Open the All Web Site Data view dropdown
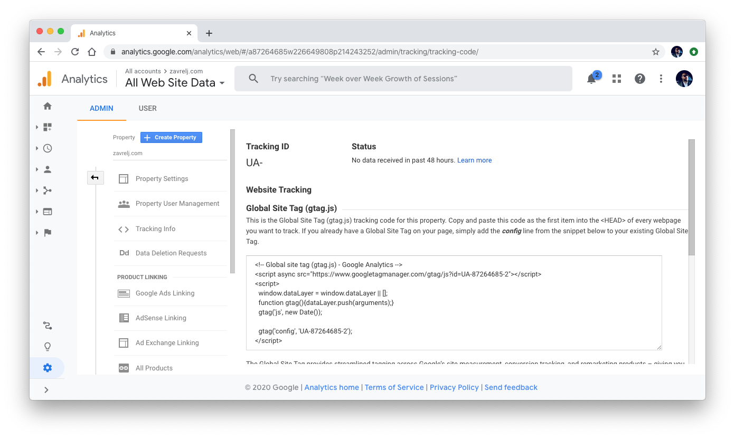 coord(175,83)
